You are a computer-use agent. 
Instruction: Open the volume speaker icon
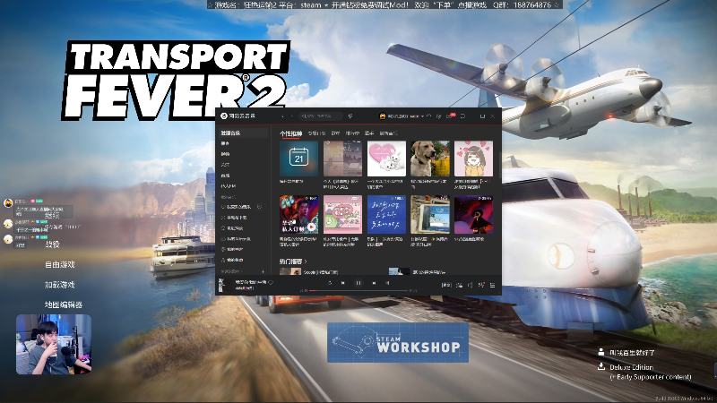pos(470,285)
